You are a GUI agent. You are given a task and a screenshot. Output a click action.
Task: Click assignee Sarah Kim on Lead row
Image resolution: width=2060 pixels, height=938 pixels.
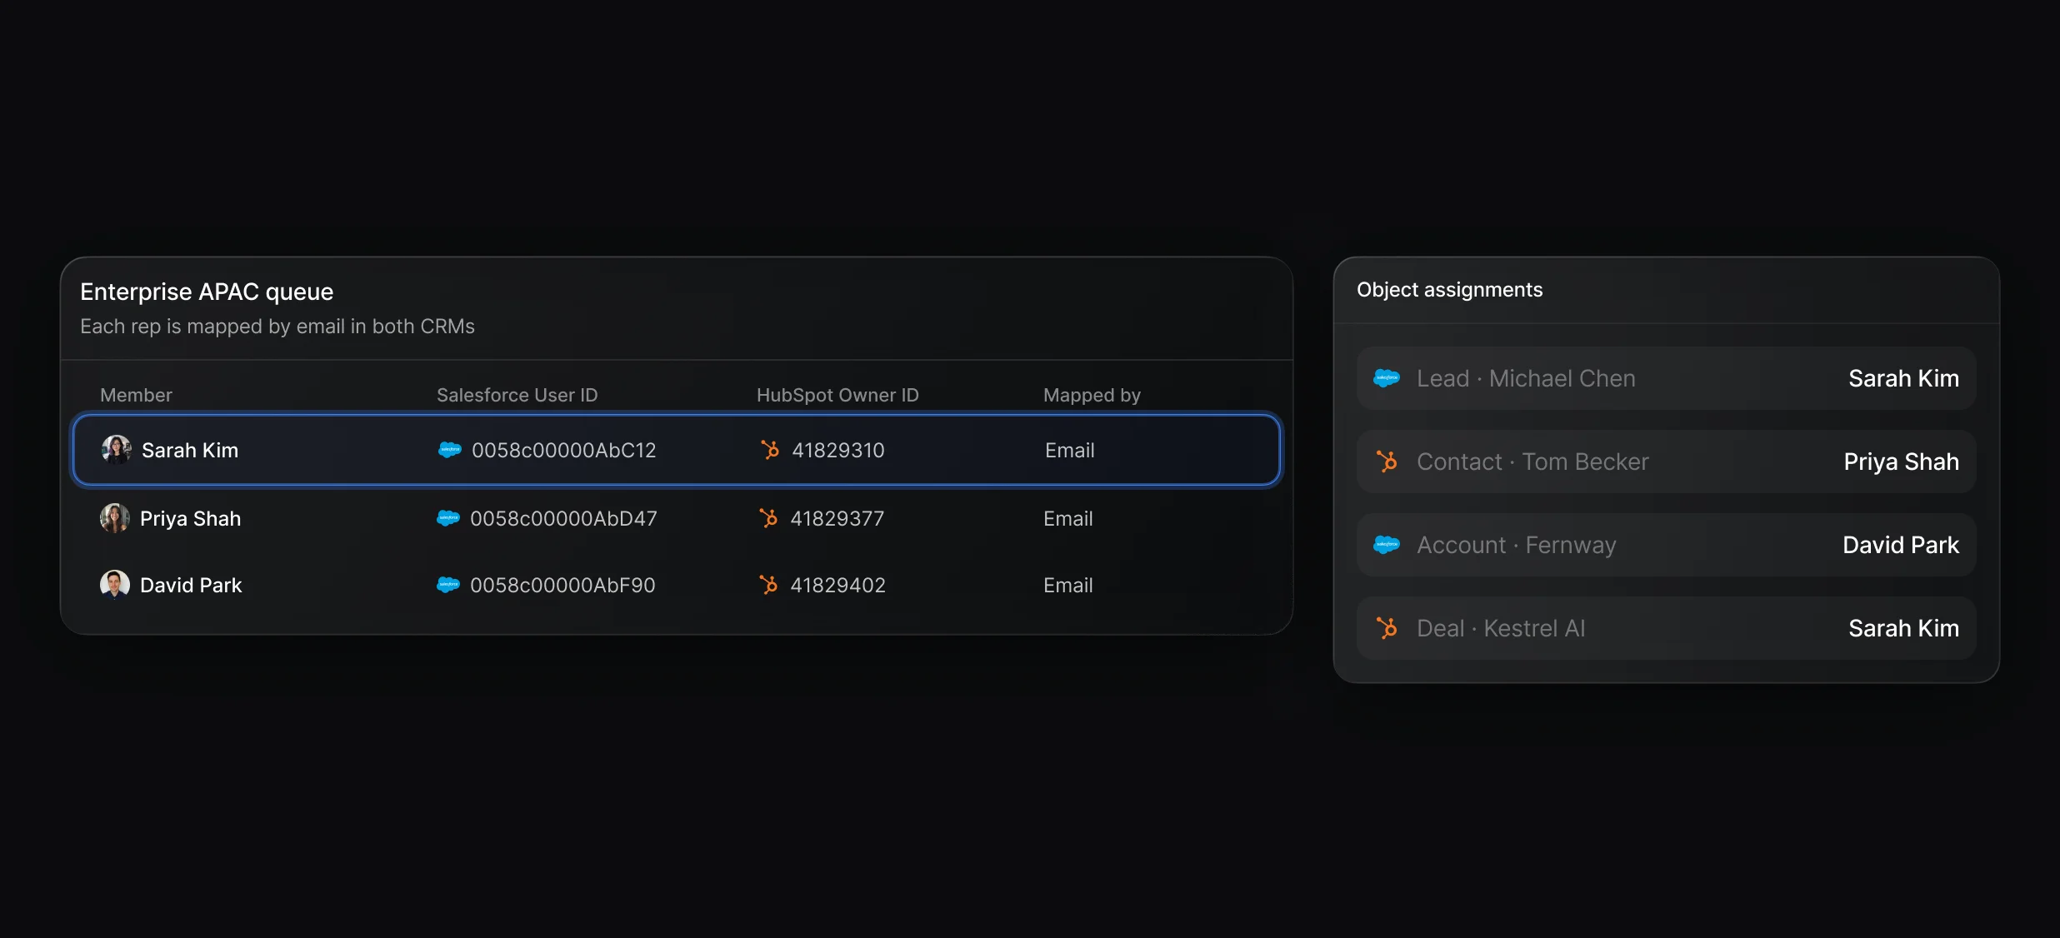click(1903, 378)
